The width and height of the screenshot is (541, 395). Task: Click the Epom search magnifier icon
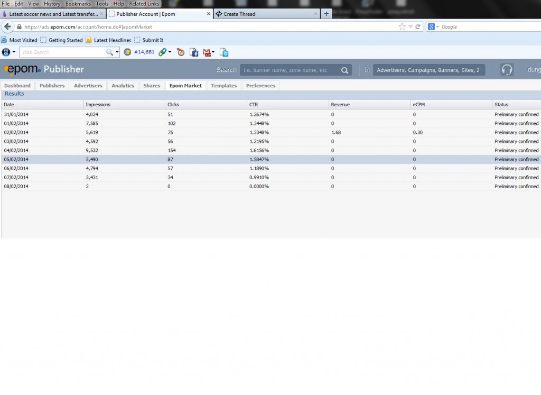coord(344,70)
